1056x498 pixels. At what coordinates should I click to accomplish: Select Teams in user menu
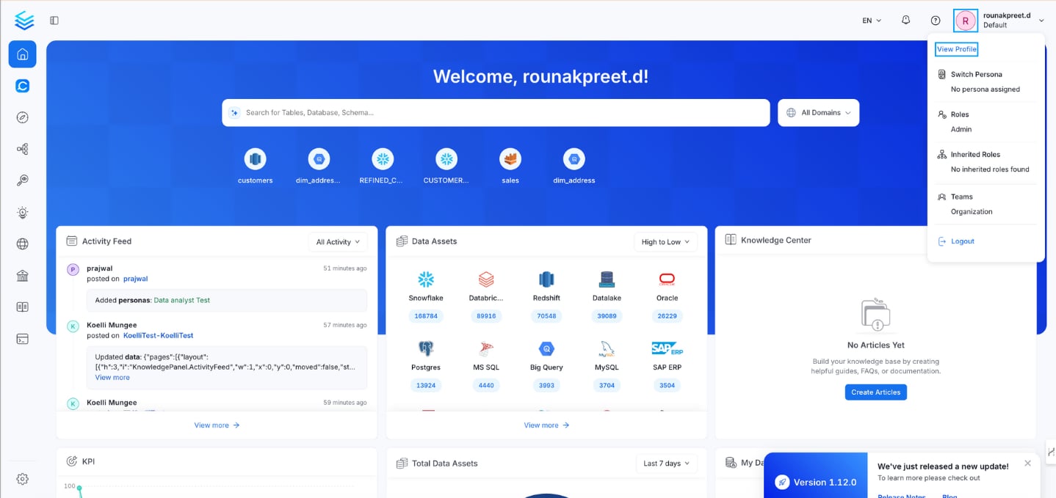(x=961, y=197)
